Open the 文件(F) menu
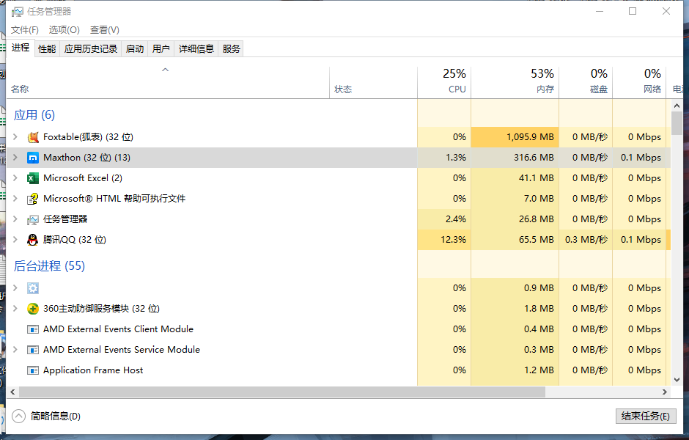689x440 pixels. 25,30
